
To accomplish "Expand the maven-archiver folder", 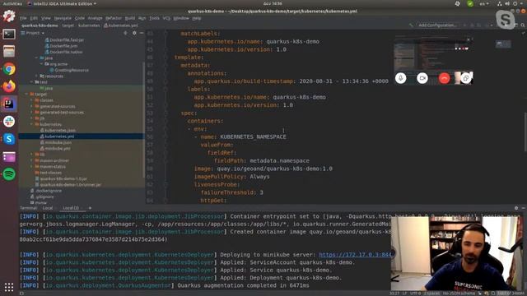I will click(32, 161).
